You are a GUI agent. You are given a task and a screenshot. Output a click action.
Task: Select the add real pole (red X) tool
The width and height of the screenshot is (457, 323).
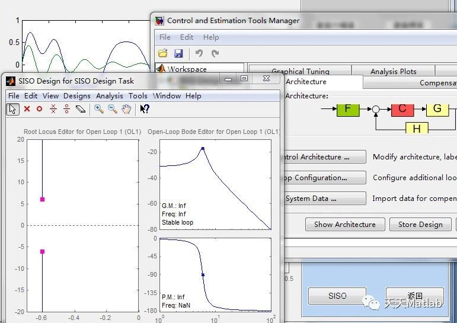27,109
